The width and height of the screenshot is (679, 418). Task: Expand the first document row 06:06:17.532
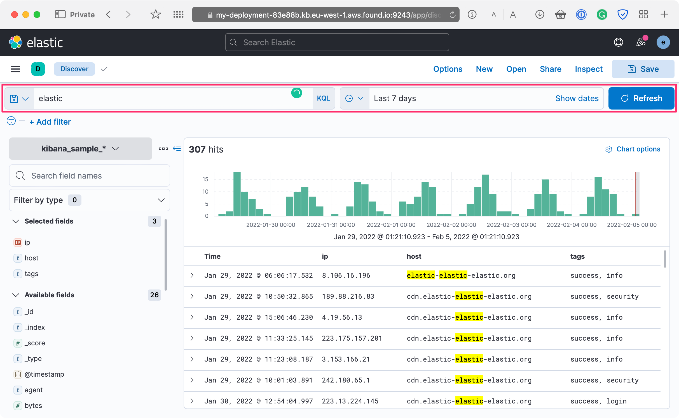coord(192,275)
